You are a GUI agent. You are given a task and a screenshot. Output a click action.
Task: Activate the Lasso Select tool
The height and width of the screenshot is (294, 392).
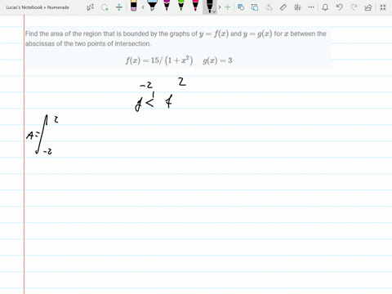(x=105, y=7)
